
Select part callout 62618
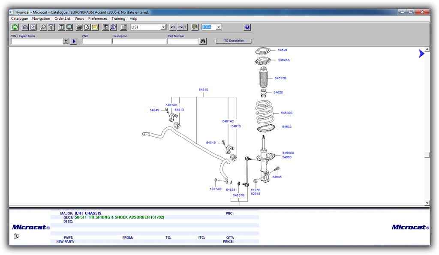256,194
